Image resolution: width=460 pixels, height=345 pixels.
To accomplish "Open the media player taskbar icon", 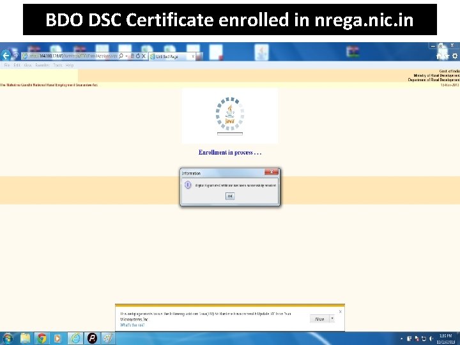I will [x=57, y=338].
